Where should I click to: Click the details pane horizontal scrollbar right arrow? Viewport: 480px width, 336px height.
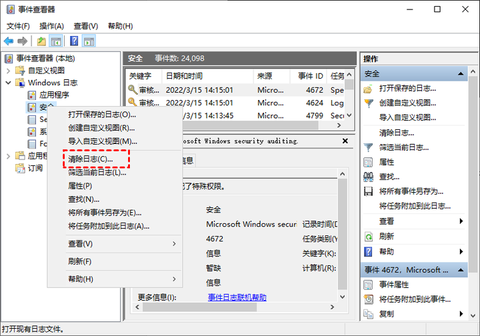coord(333,307)
